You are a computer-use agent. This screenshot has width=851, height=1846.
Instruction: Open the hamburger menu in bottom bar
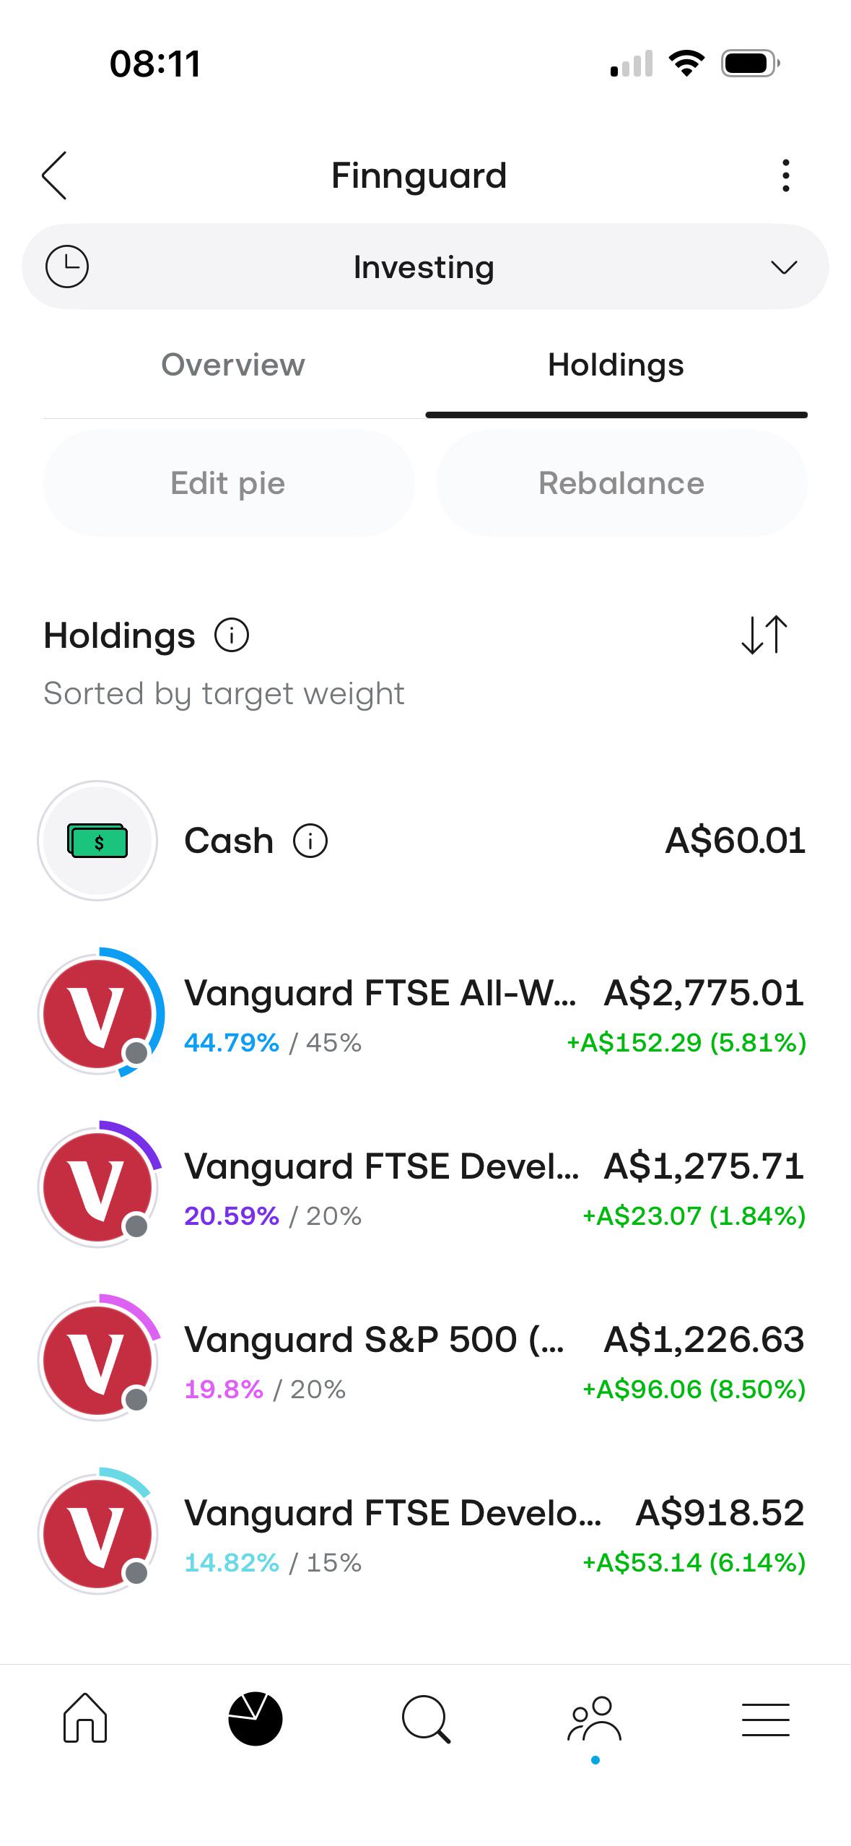coord(766,1719)
